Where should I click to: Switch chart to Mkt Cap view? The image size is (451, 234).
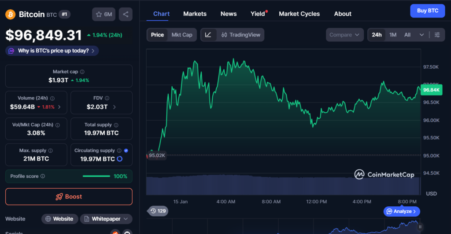pyautogui.click(x=181, y=35)
